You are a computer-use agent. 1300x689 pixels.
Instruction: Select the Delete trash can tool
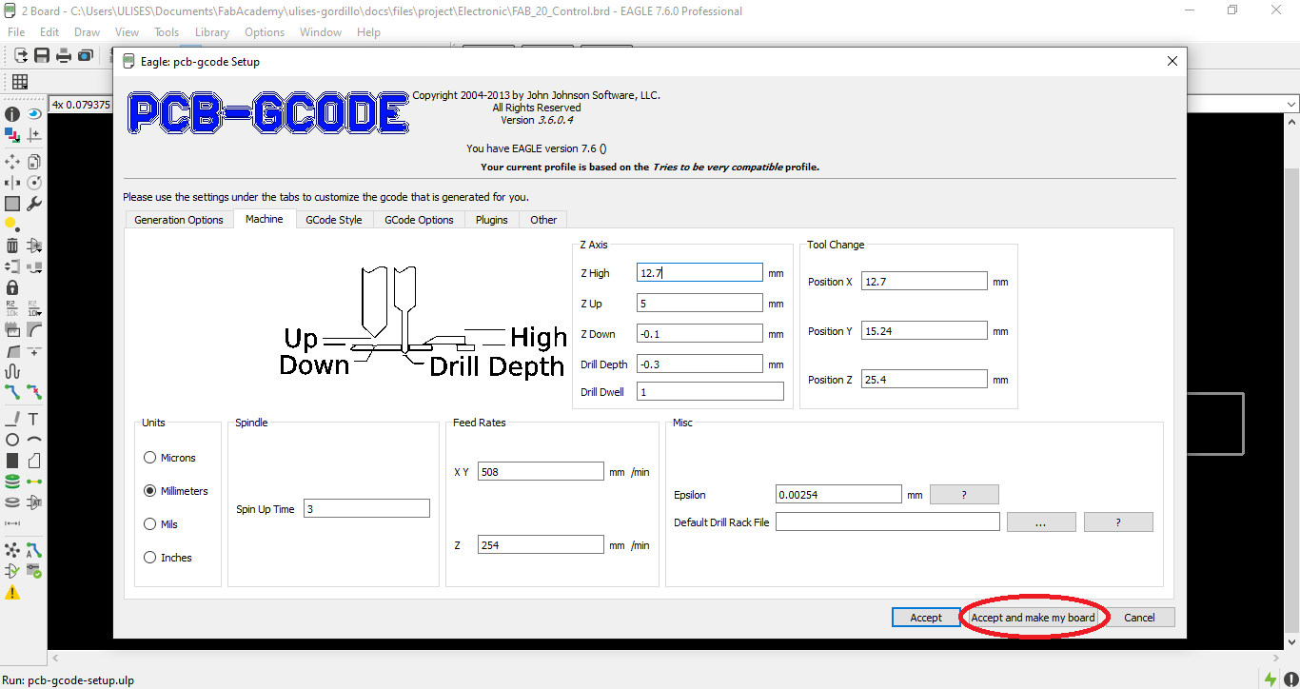tap(12, 246)
